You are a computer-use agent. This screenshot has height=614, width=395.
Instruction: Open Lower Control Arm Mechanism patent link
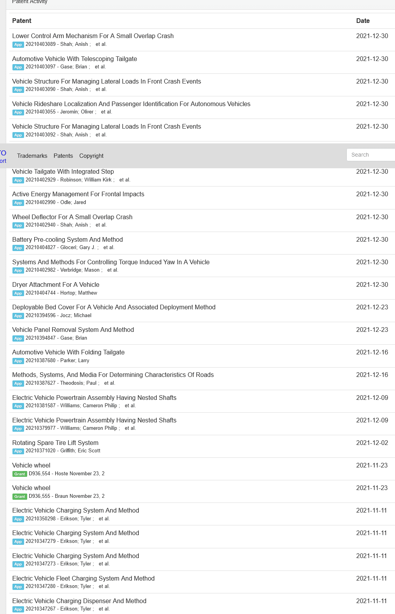[x=93, y=36]
